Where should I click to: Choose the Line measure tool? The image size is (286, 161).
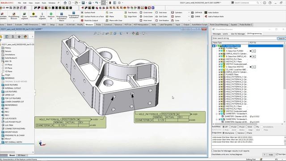[x=109, y=13]
